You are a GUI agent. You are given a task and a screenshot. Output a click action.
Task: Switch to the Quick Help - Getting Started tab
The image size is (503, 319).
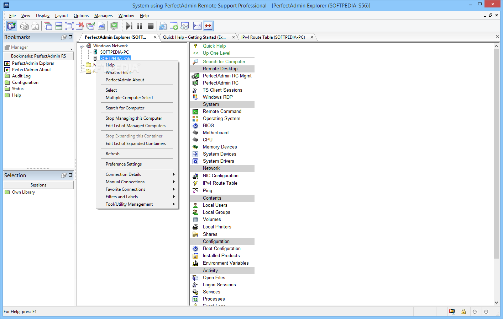click(x=194, y=37)
